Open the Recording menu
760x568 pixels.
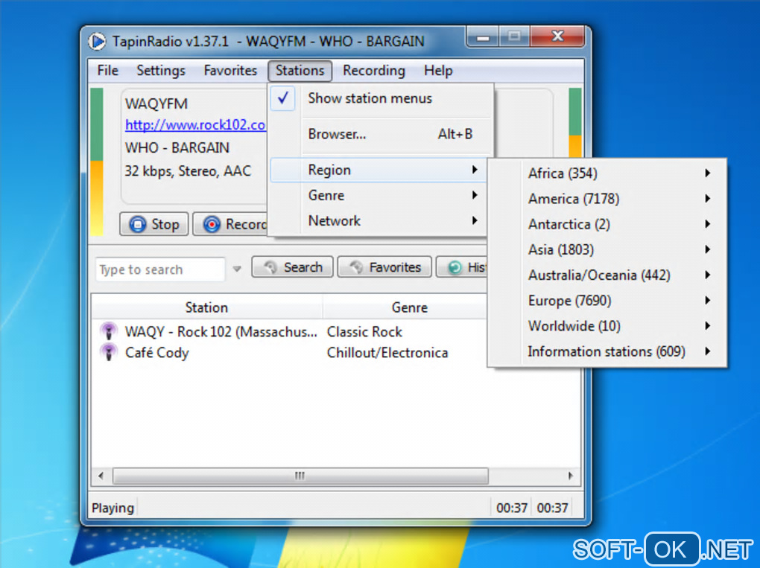[374, 71]
